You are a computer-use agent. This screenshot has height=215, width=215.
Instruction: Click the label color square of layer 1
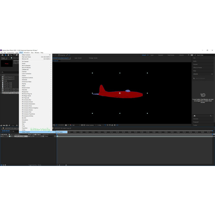pyautogui.click(x=10, y=136)
